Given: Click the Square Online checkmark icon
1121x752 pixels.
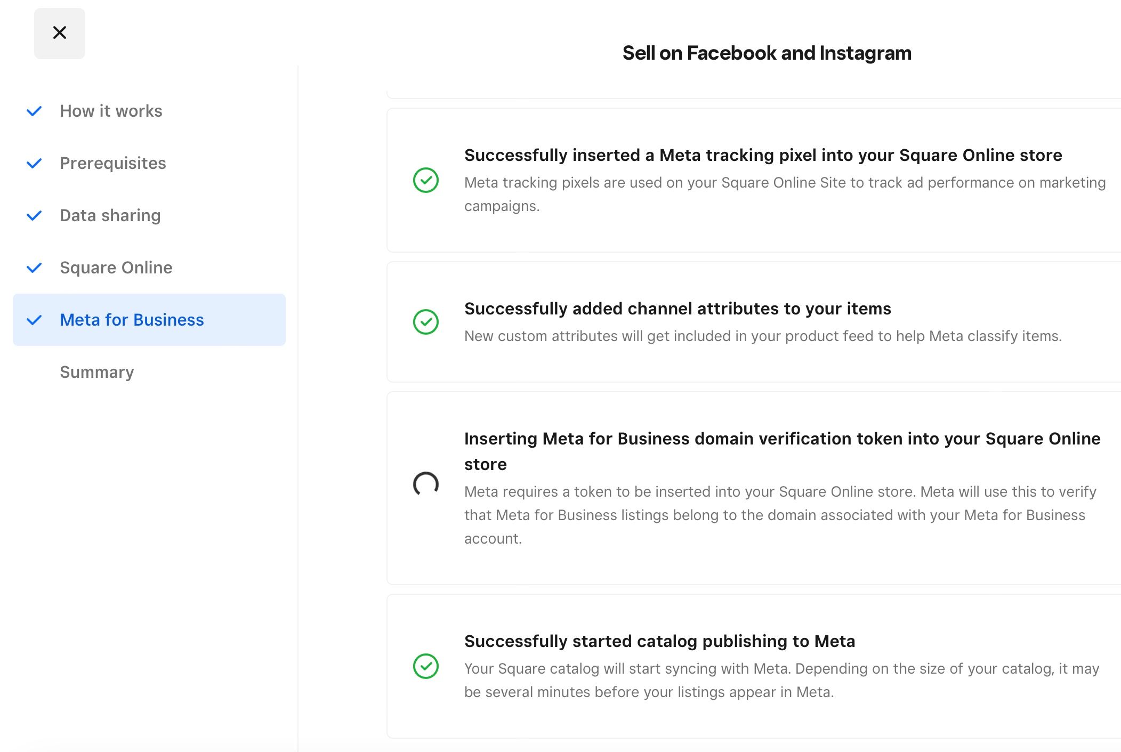Looking at the screenshot, I should pyautogui.click(x=34, y=268).
